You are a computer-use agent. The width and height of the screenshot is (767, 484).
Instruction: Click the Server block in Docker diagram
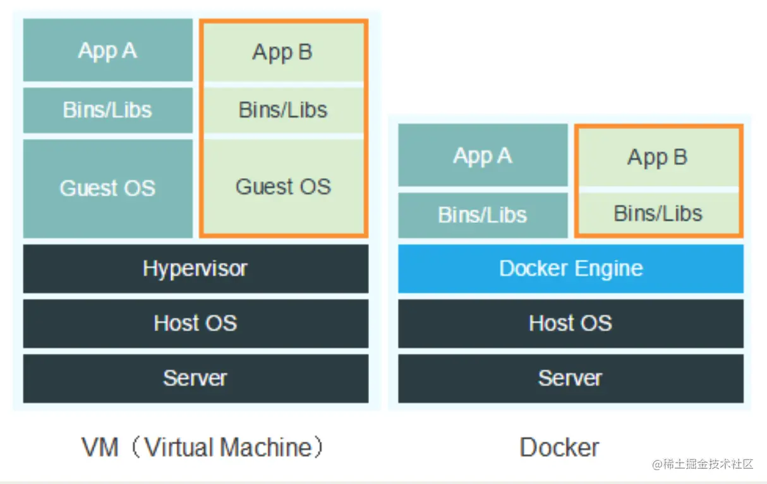(x=570, y=378)
